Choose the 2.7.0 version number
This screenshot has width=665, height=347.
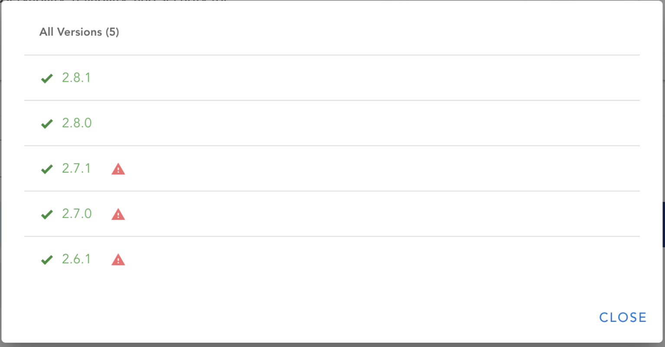pyautogui.click(x=77, y=214)
